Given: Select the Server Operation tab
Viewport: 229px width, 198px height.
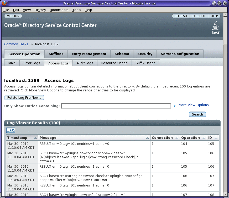Looking at the screenshot, I should [24, 54].
